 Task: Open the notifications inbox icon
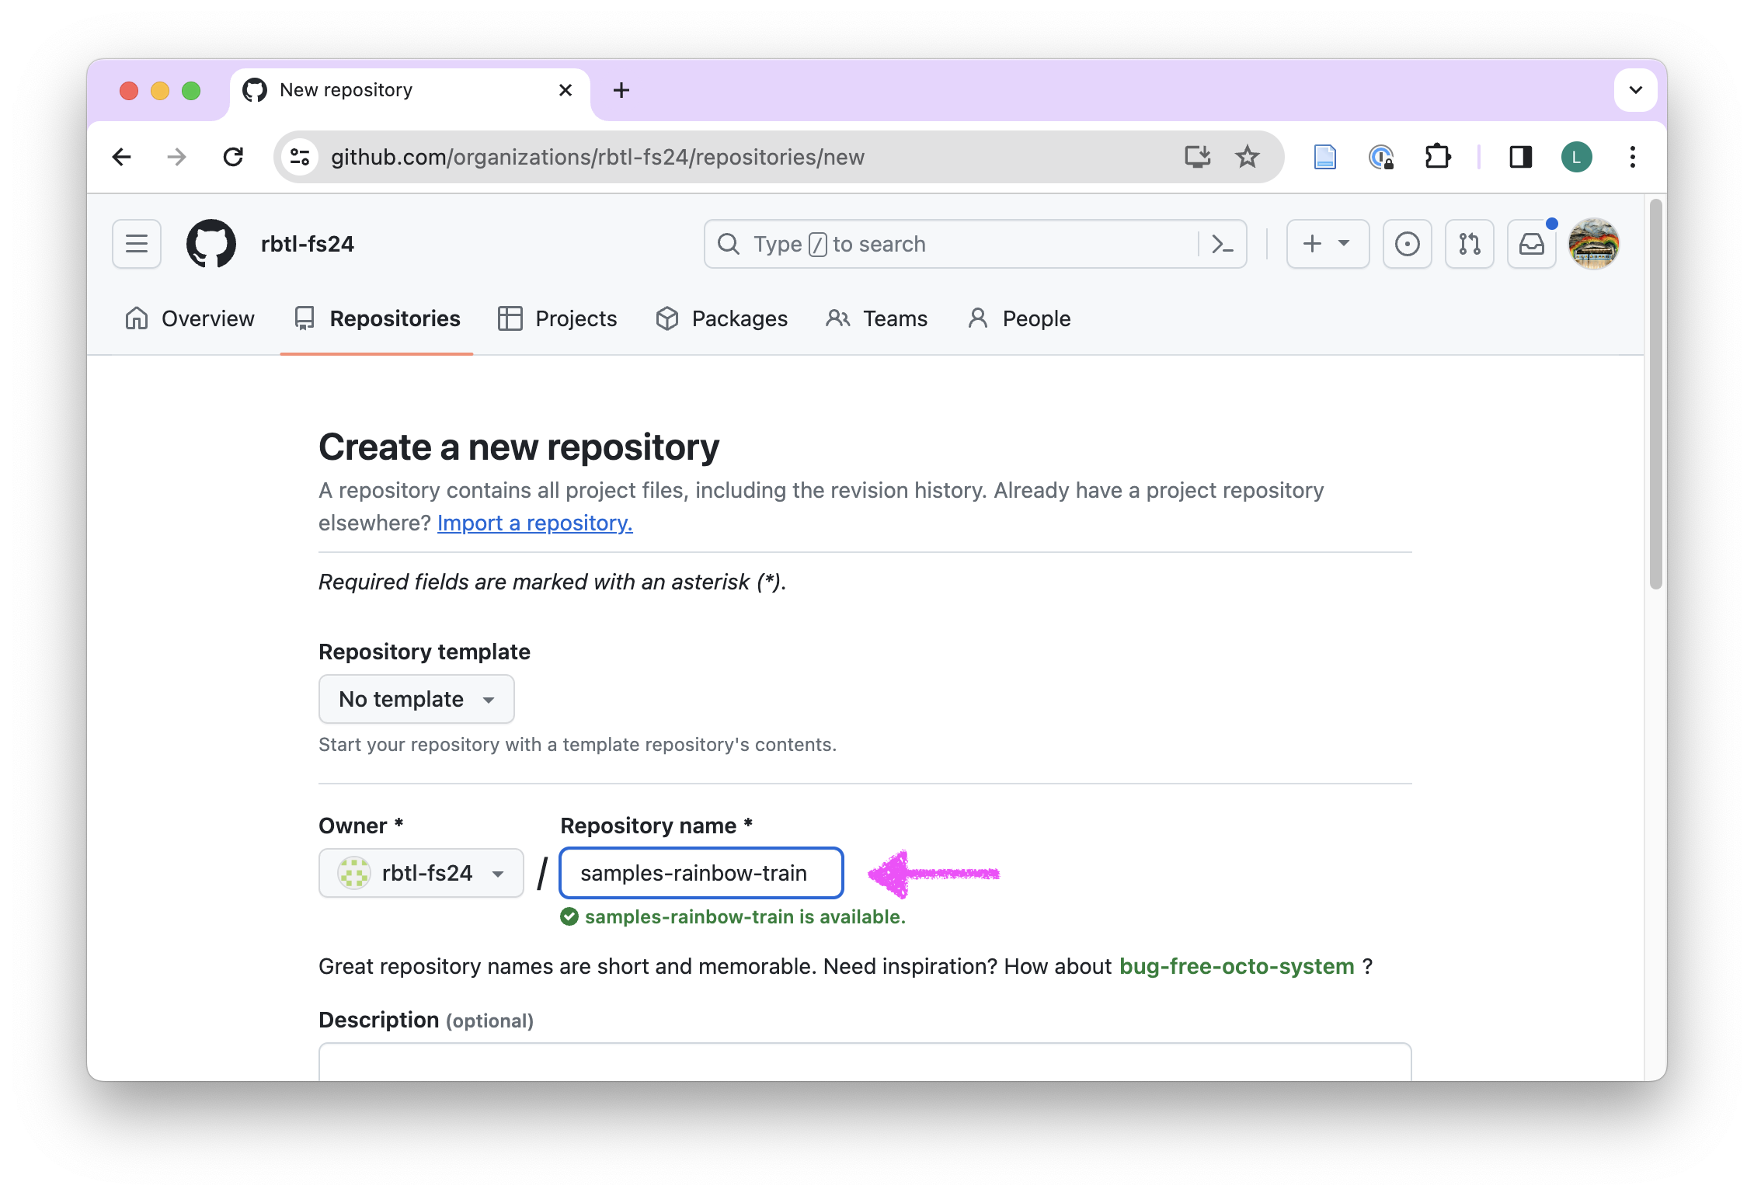coord(1531,244)
